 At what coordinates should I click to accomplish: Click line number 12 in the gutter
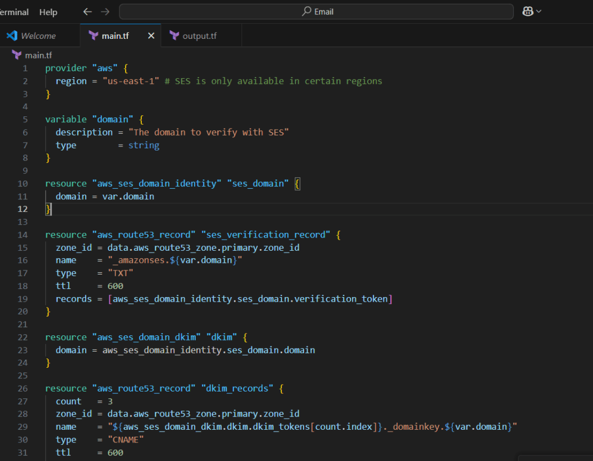pos(23,209)
